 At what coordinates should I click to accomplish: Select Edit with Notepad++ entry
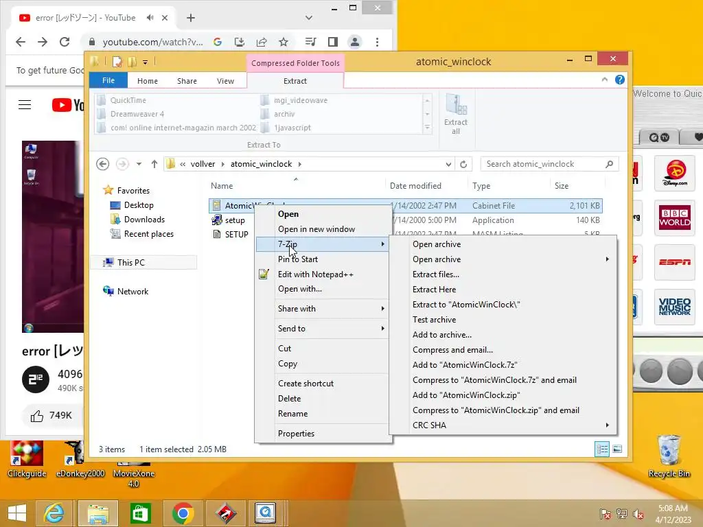(x=315, y=274)
